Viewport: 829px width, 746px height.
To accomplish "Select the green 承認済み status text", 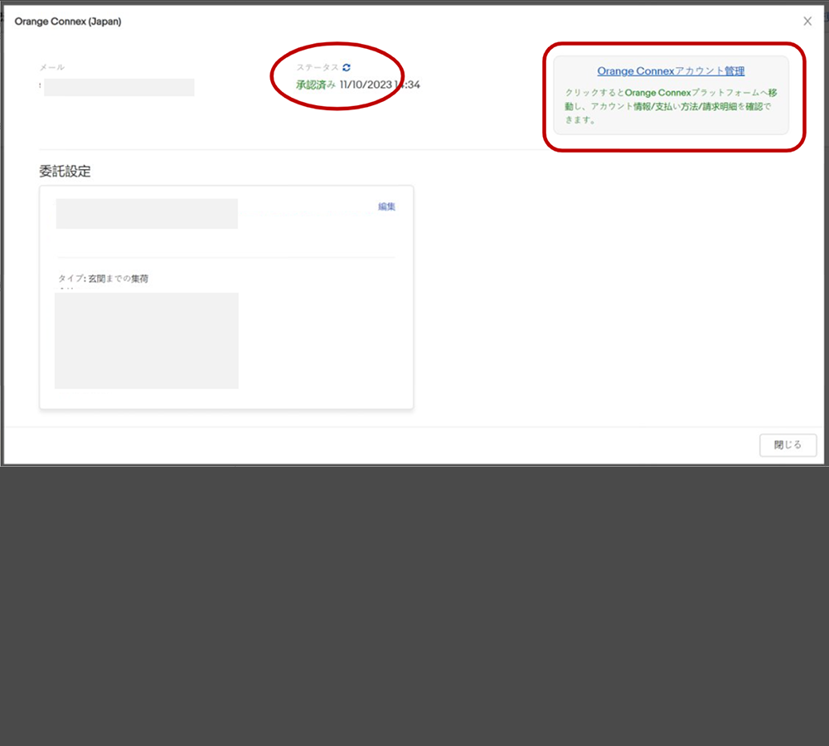I will click(x=316, y=85).
